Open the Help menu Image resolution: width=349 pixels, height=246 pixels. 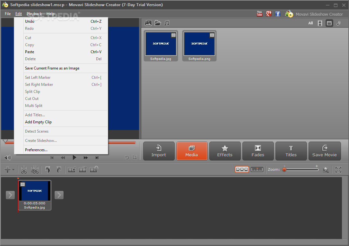50,14
